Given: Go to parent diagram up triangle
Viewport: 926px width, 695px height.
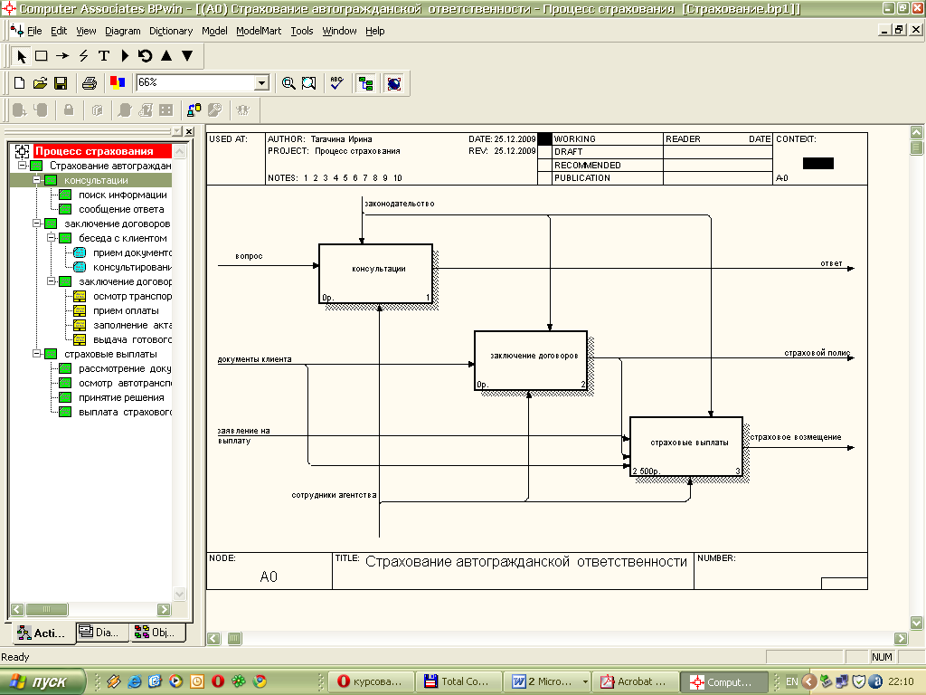Looking at the screenshot, I should [x=166, y=56].
